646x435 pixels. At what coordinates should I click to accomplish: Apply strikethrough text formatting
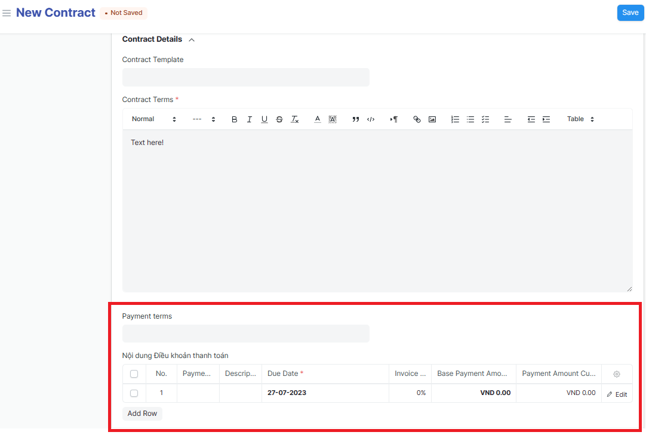pos(279,119)
